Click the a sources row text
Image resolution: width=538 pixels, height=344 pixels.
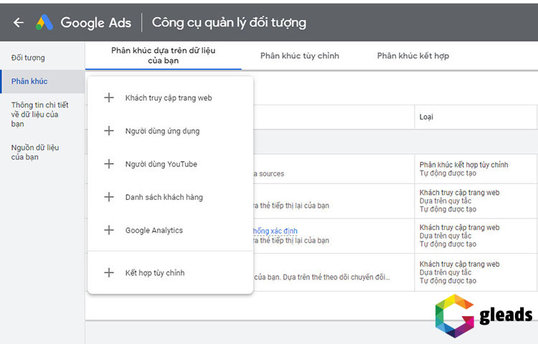click(x=269, y=173)
